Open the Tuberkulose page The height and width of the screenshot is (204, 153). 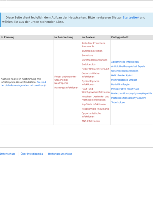coord(118,103)
